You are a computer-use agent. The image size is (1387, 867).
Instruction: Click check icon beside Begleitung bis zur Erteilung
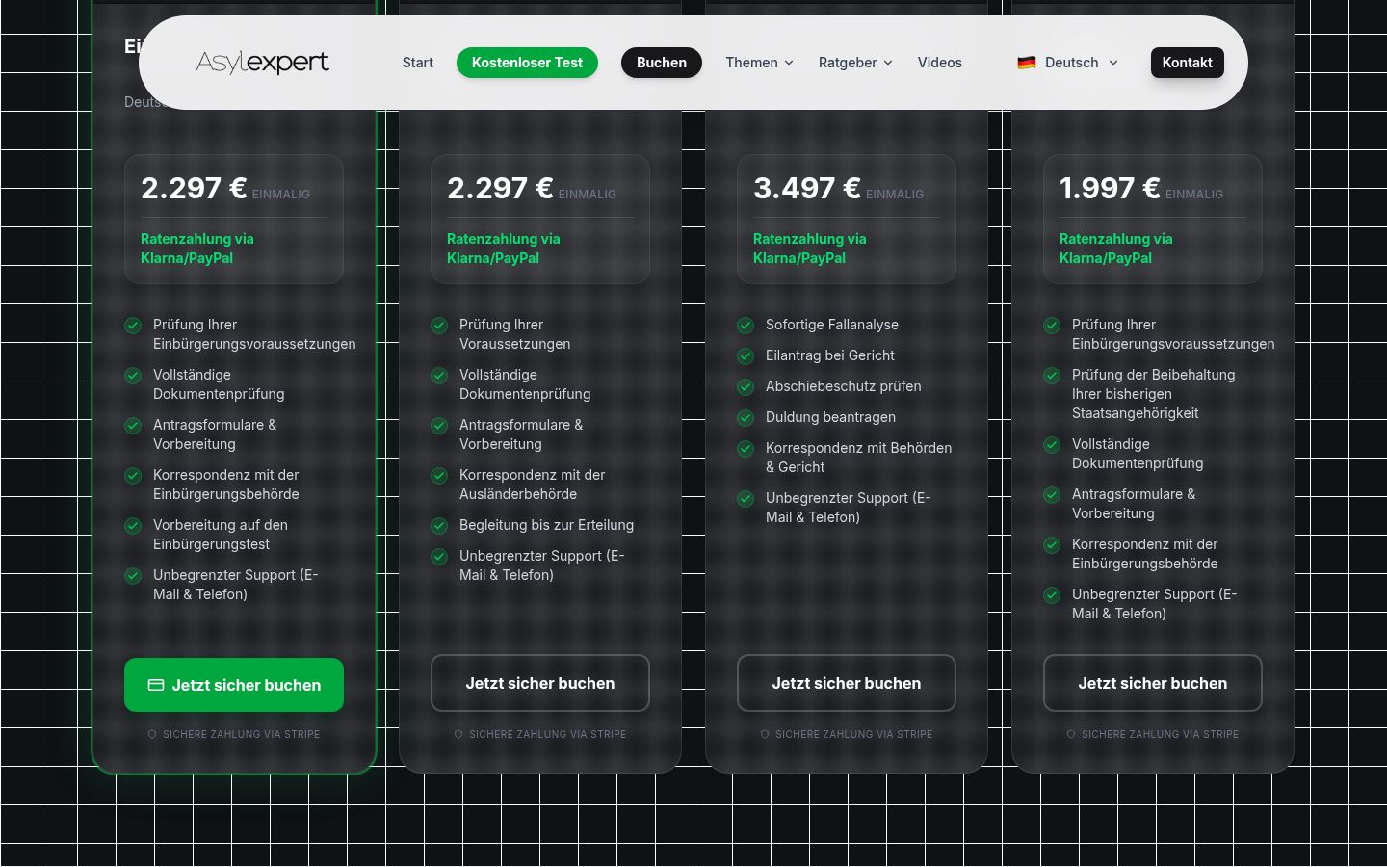point(439,526)
